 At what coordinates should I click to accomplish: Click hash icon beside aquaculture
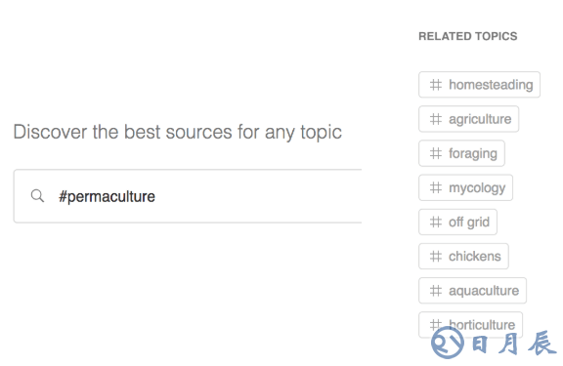[436, 291]
